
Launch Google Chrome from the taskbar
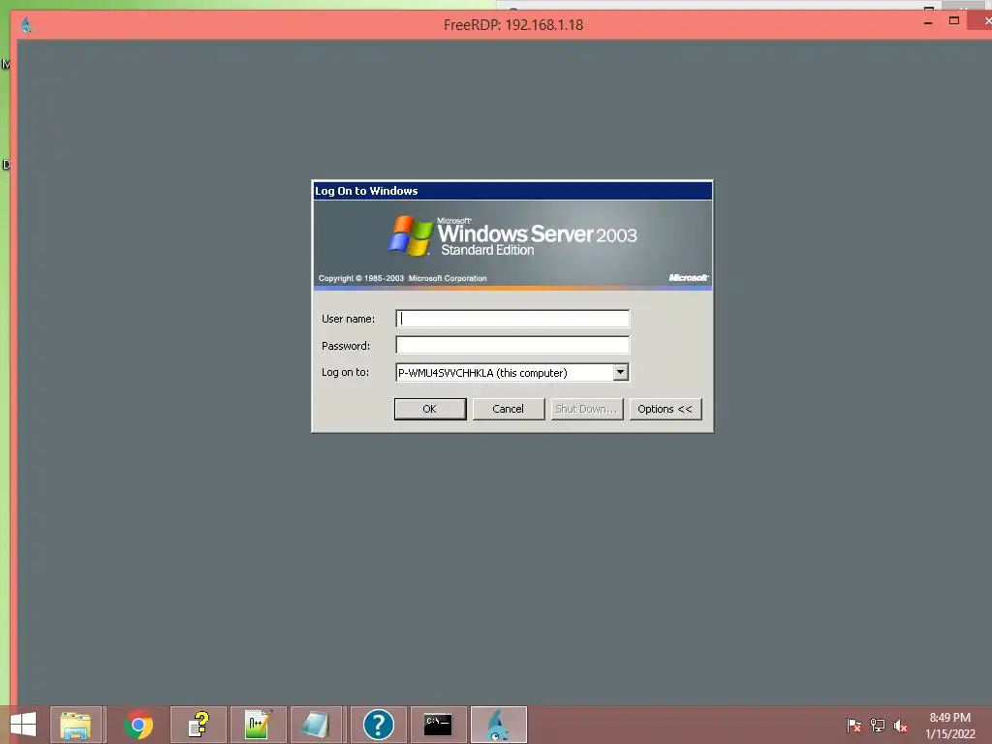pyautogui.click(x=139, y=725)
